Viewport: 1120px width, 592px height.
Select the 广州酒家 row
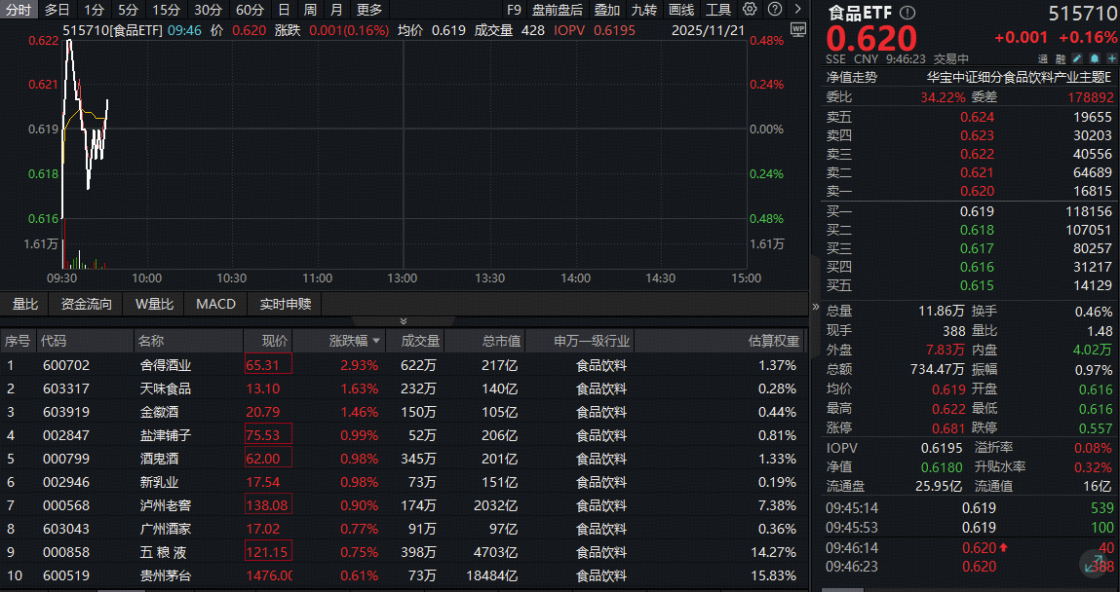click(x=404, y=529)
